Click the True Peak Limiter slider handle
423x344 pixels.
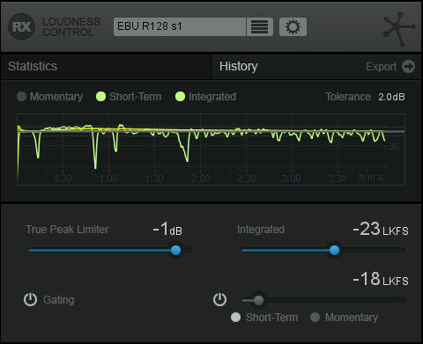tap(176, 251)
